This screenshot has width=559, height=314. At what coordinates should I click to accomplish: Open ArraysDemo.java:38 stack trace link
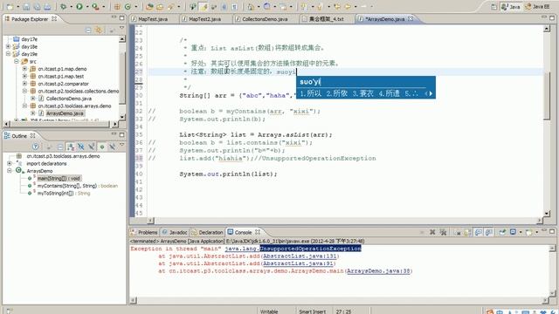[378, 271]
